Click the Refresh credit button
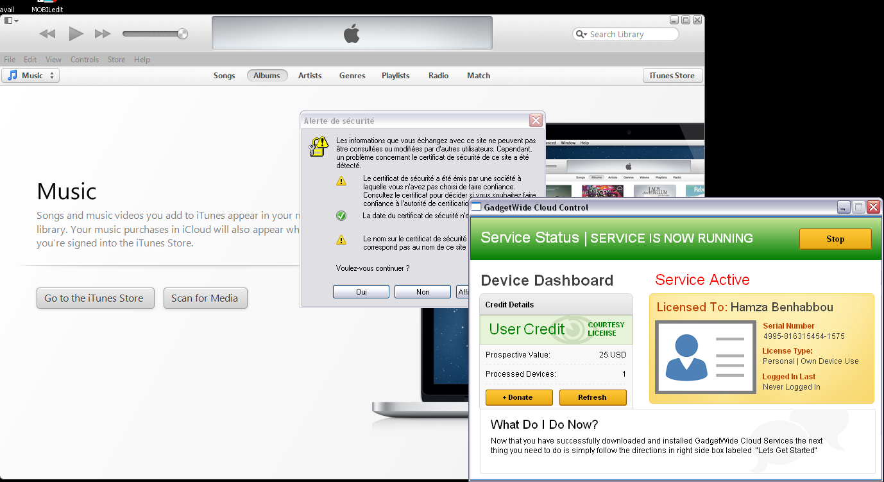 (x=593, y=397)
